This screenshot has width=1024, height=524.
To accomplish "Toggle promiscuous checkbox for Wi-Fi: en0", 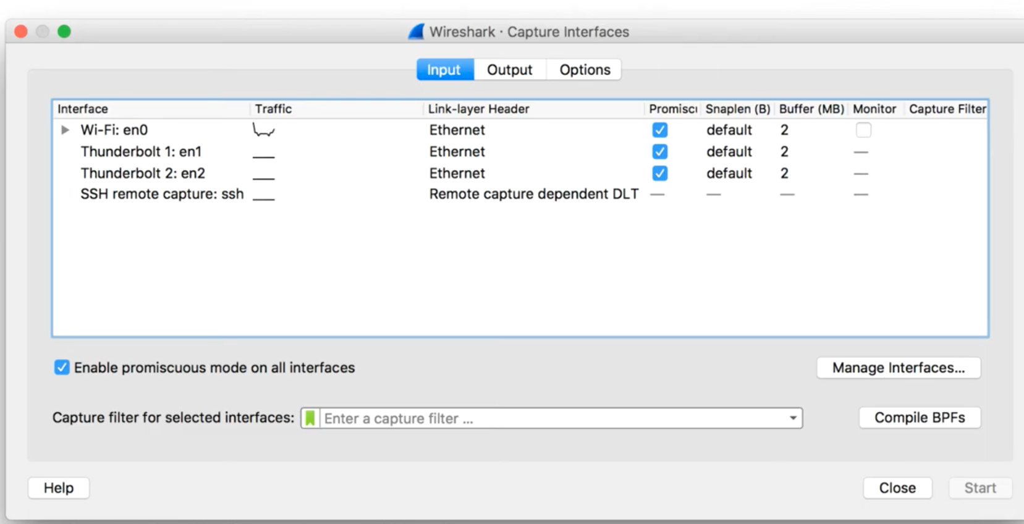I will (660, 130).
